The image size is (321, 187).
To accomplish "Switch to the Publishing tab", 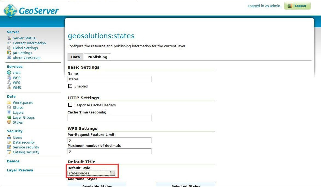I will (97, 57).
